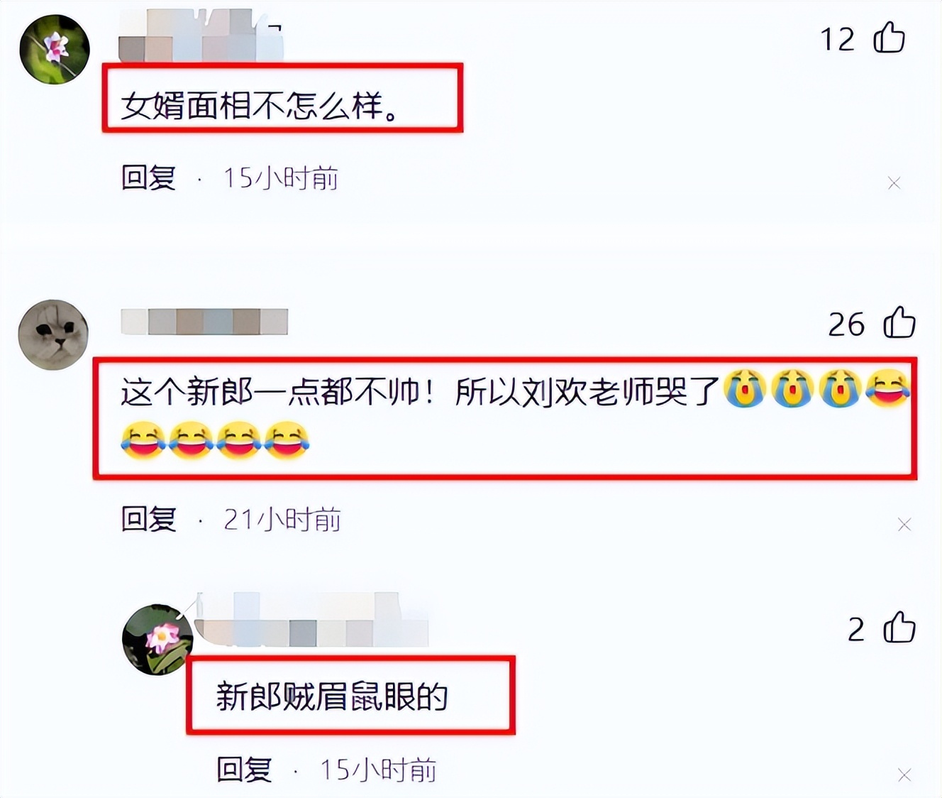
Task: Dismiss the 女婿面相不怎么样 comment
Action: (894, 183)
